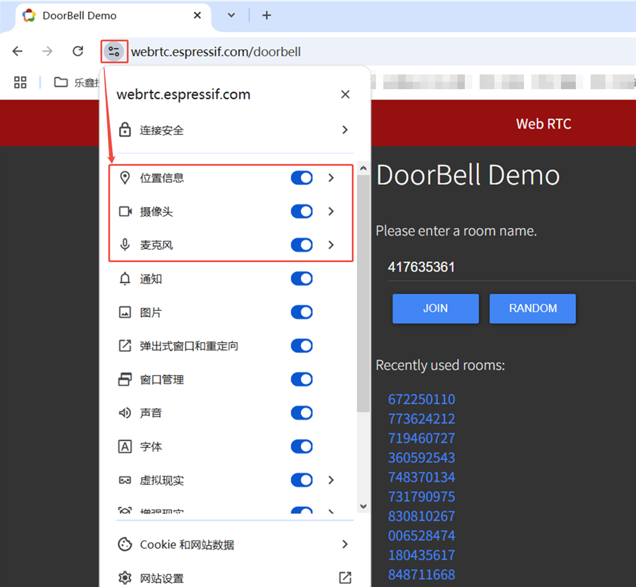Viewport: 636px width, 587px height.
Task: Open a new browser tab
Action: tap(266, 15)
